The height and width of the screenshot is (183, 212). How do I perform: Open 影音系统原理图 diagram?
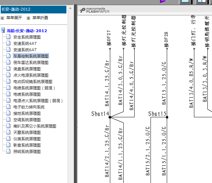(27, 145)
